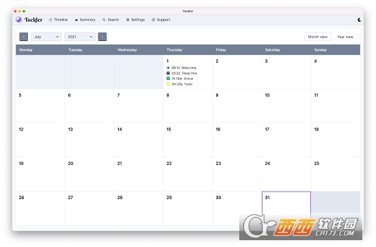376x247 pixels.
Task: Select day 2 in calendar
Action: [237, 72]
